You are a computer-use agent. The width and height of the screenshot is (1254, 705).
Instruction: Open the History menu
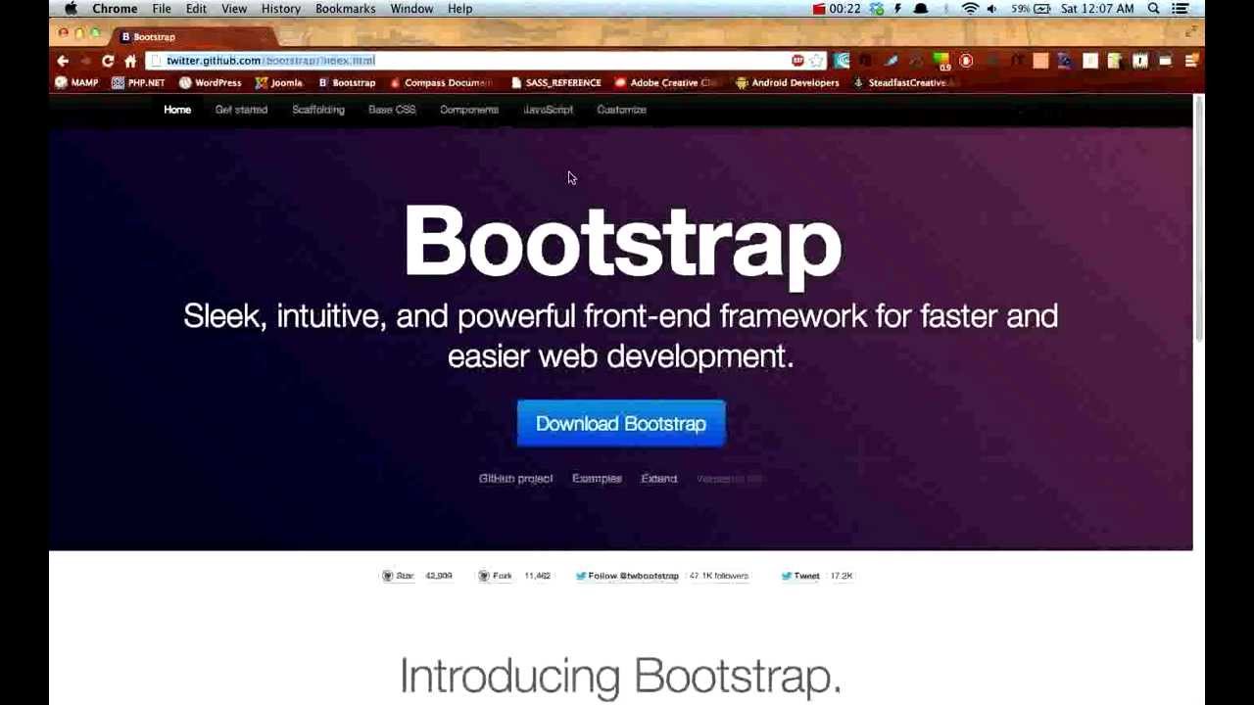tap(281, 9)
